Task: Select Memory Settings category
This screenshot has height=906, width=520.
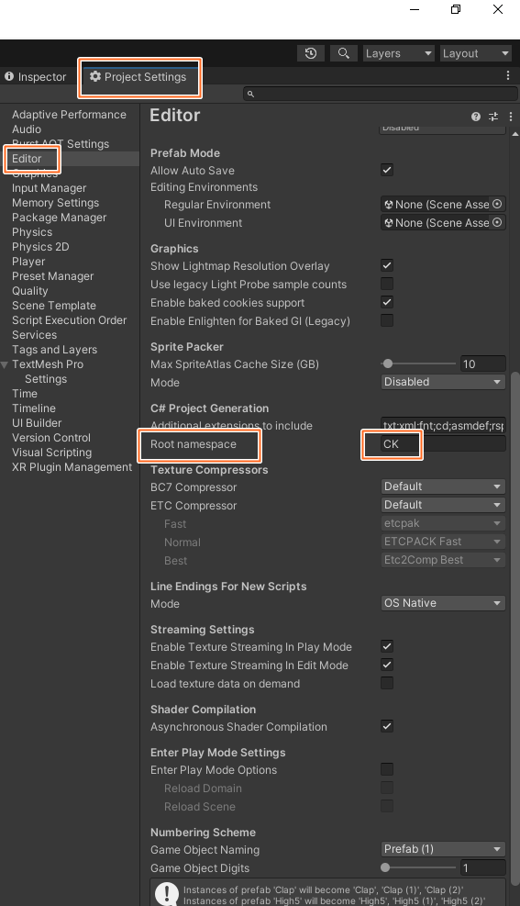Action: [x=55, y=203]
